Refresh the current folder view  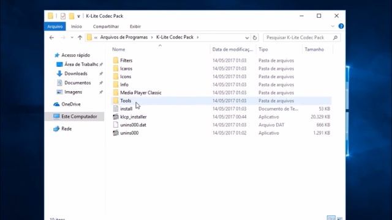point(255,38)
